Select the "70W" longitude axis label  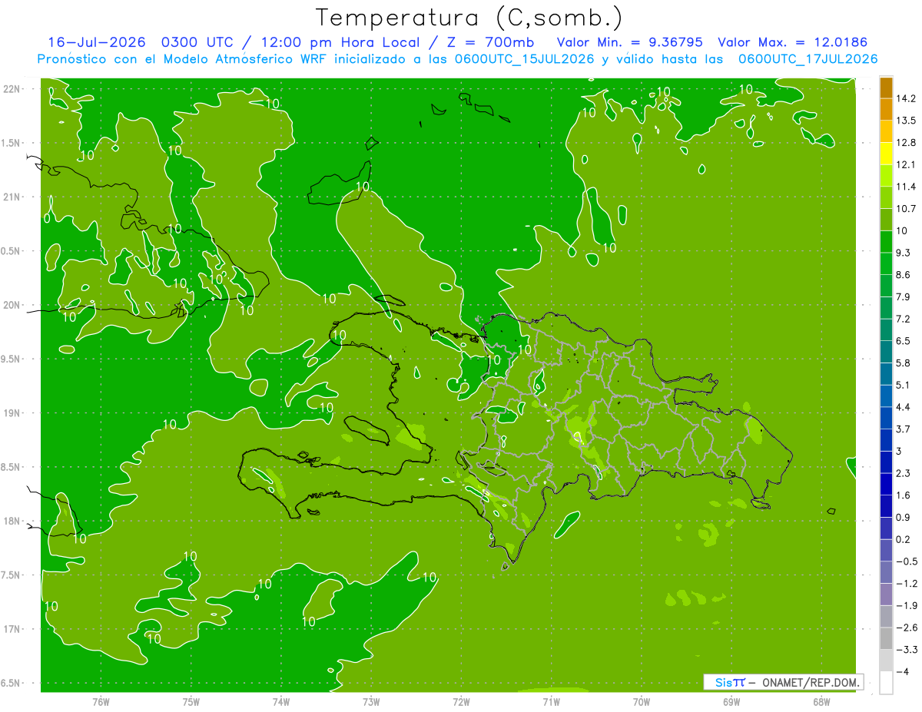click(x=642, y=701)
